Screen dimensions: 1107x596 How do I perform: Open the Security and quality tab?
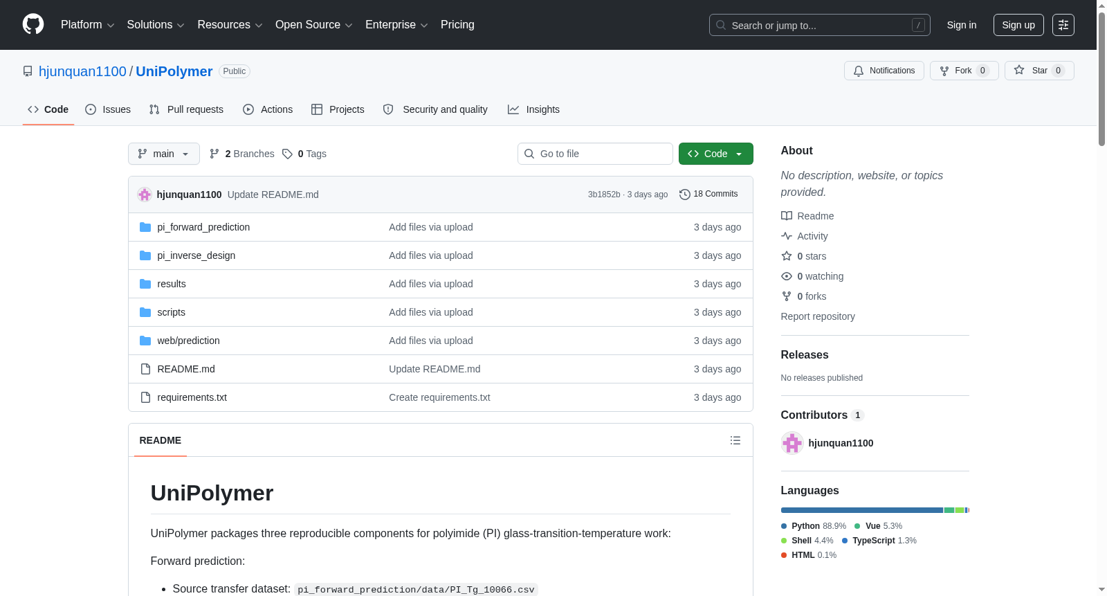click(x=435, y=109)
